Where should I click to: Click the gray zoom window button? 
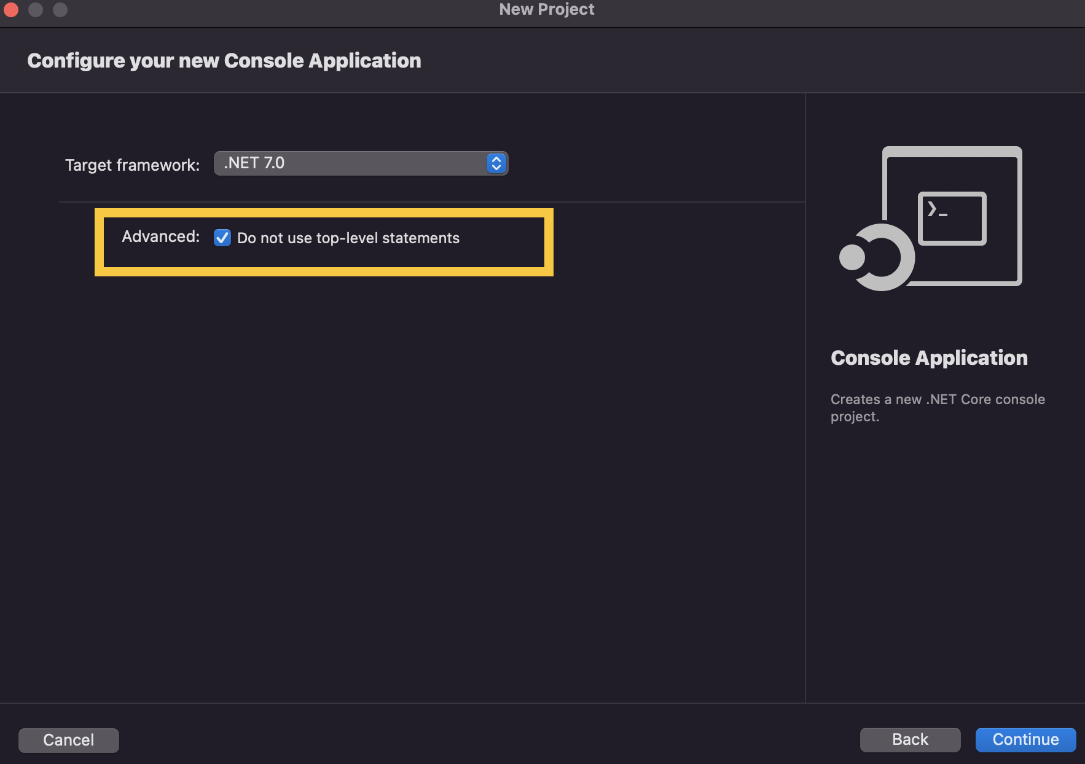pos(60,9)
